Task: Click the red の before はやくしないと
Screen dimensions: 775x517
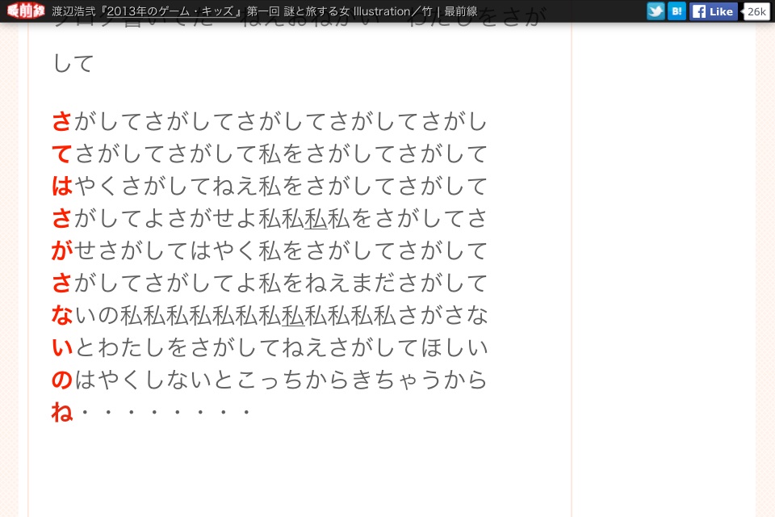Action: click(x=62, y=380)
